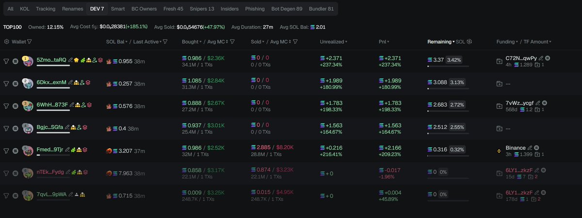Image resolution: width=582 pixels, height=218 pixels.
Task: Open Binance funding source link
Action: [516, 147]
